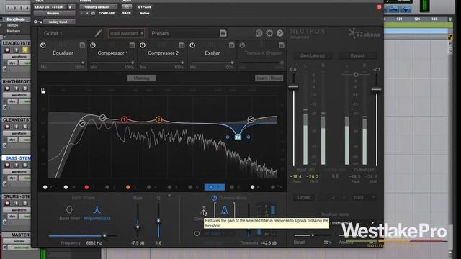Solo the RHYTHMEGTSTEM track
This screenshot has width=461, height=259.
point(25,88)
